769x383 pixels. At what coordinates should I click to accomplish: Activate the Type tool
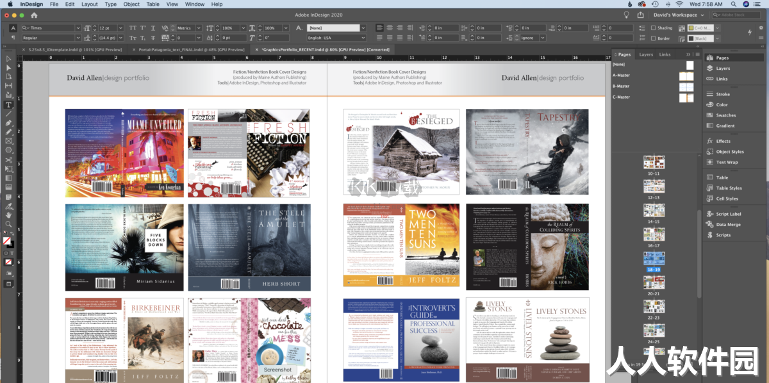8,104
